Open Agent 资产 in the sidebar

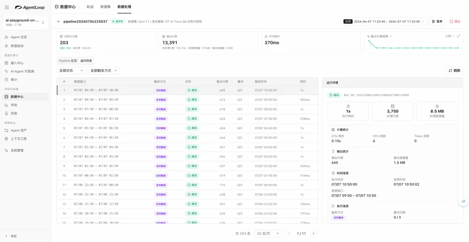(x=26, y=130)
